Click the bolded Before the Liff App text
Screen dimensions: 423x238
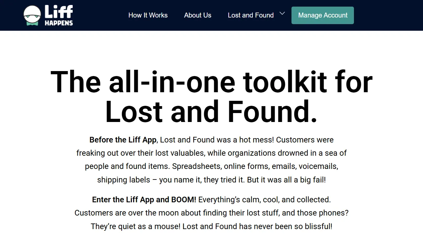coord(123,139)
